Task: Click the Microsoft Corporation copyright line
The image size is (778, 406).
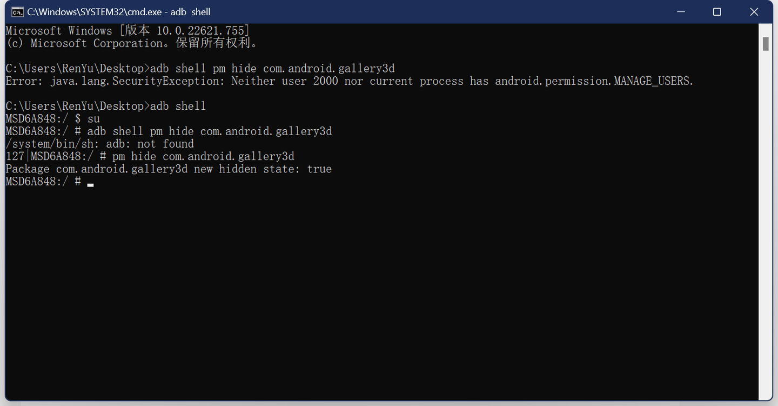Action: 132,43
